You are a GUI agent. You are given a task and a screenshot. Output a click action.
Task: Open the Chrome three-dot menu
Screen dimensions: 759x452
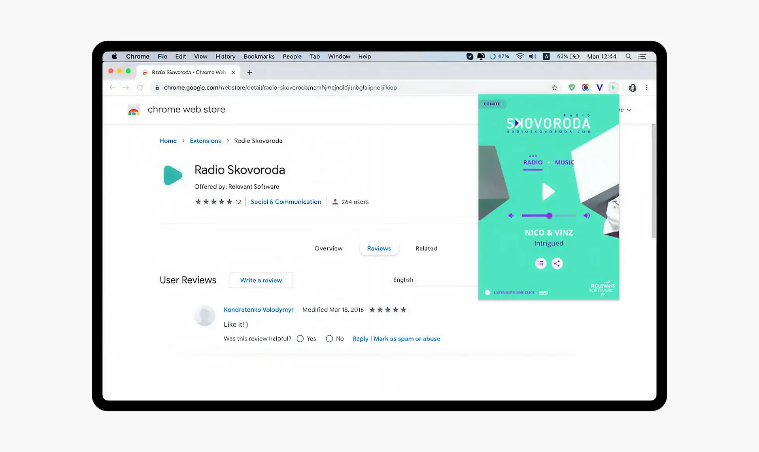647,87
